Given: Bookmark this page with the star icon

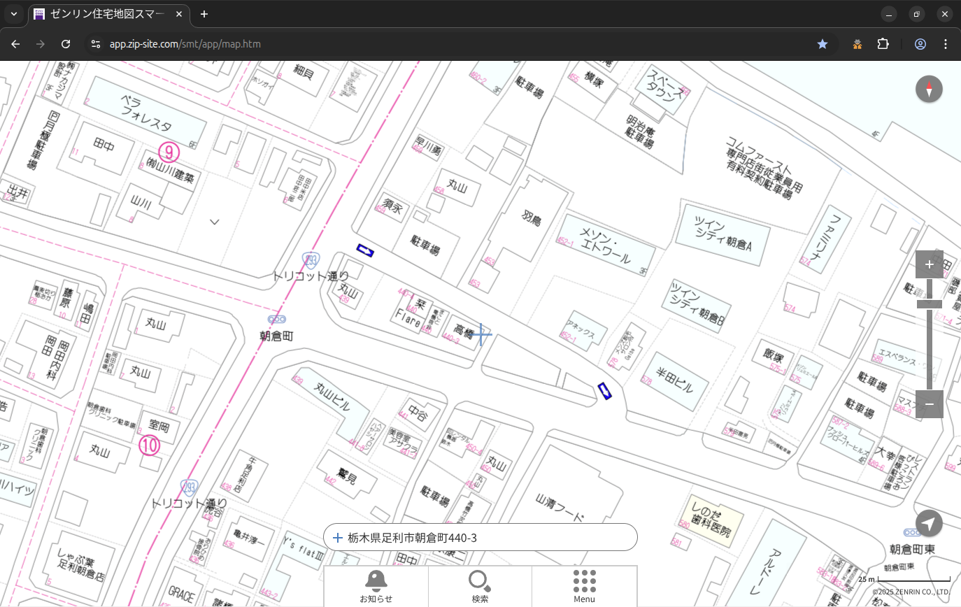Looking at the screenshot, I should (x=823, y=44).
